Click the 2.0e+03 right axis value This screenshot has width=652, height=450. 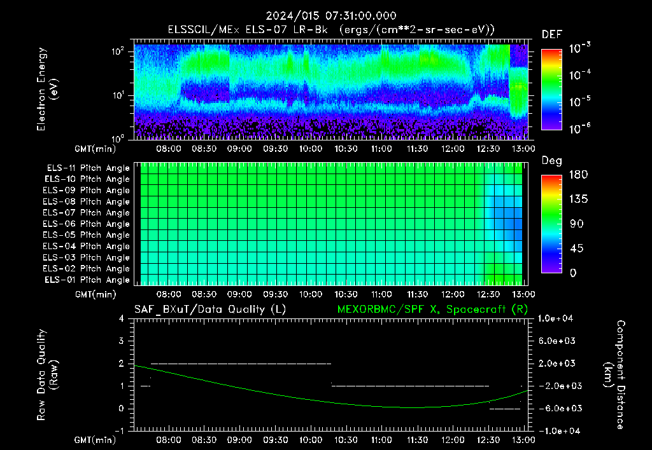tap(557, 364)
